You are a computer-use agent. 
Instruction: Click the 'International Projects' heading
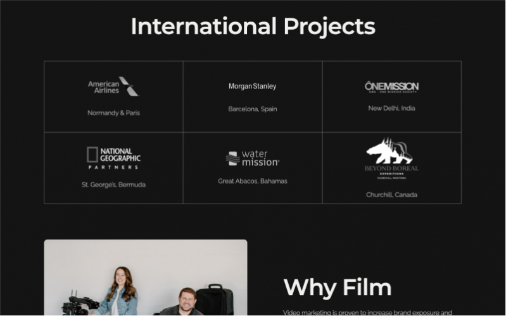pos(253,27)
